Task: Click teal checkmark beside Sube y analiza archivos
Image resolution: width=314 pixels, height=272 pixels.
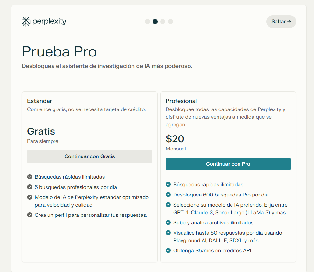Action: [x=168, y=222]
